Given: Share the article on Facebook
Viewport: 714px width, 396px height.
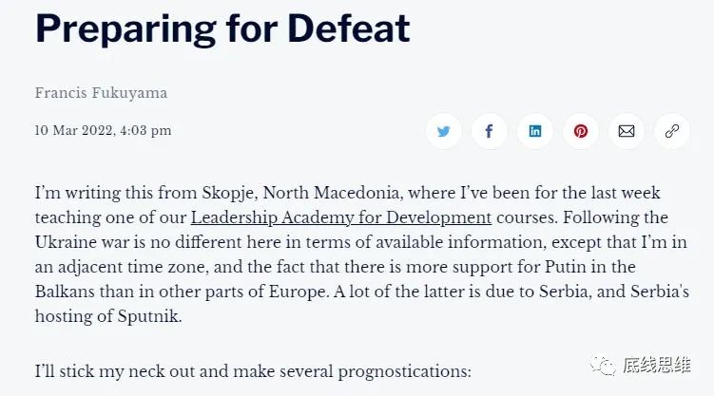Looking at the screenshot, I should [x=489, y=132].
